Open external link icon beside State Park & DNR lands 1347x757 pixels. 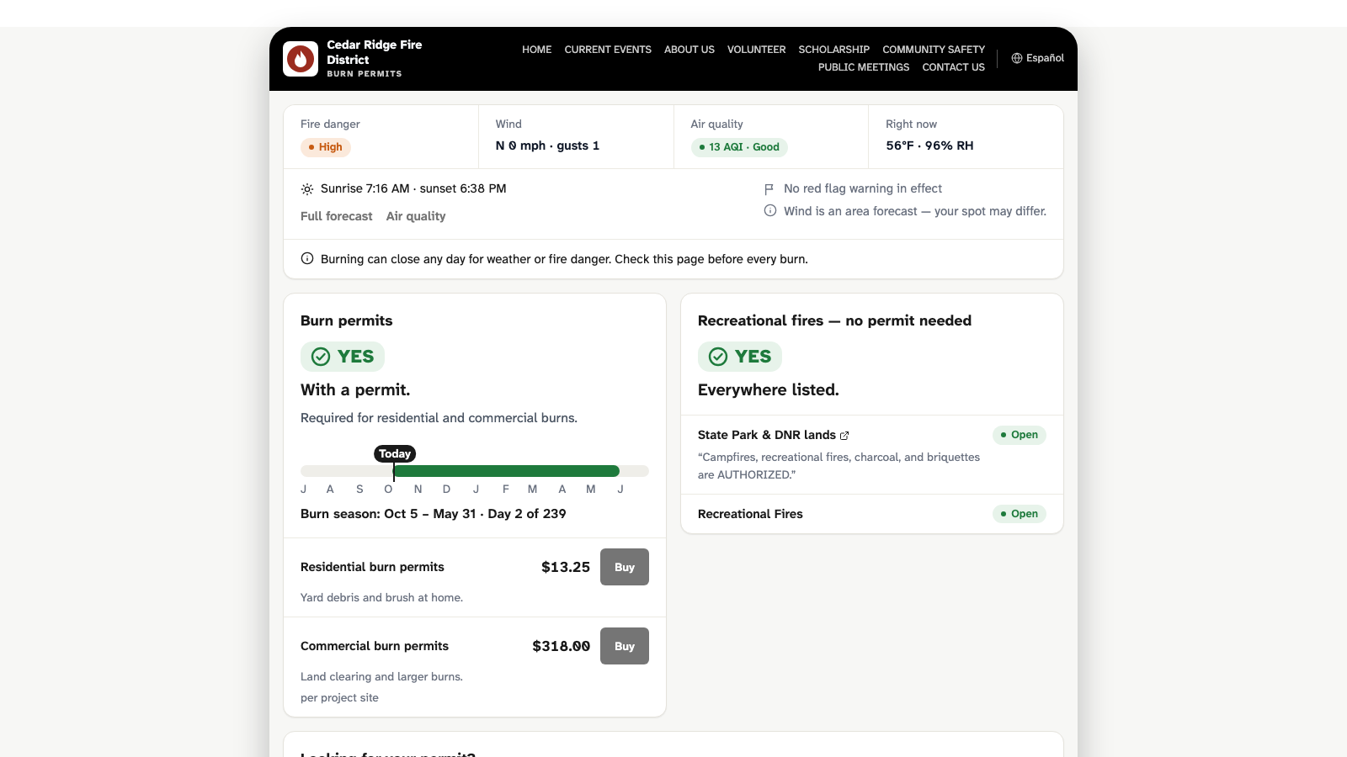tap(844, 436)
